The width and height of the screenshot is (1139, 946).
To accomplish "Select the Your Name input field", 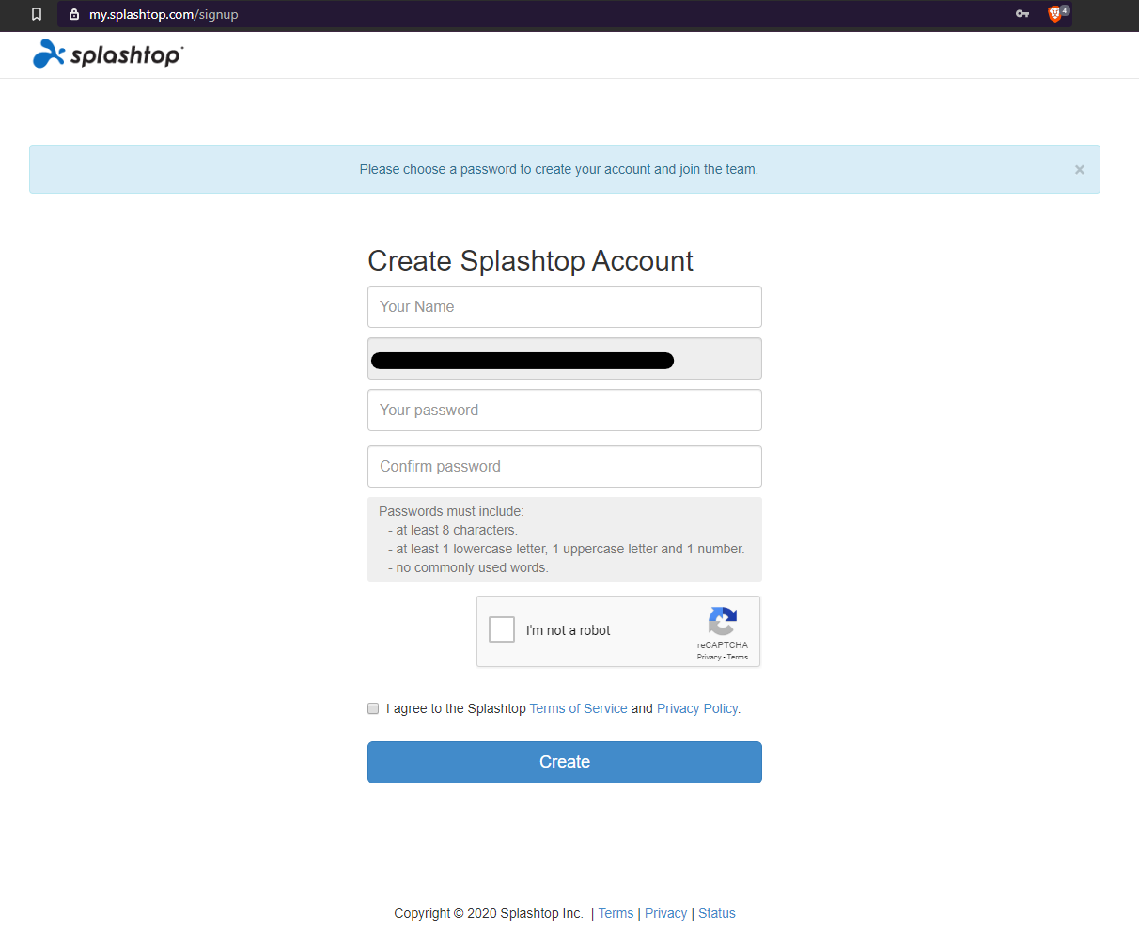I will (x=564, y=306).
